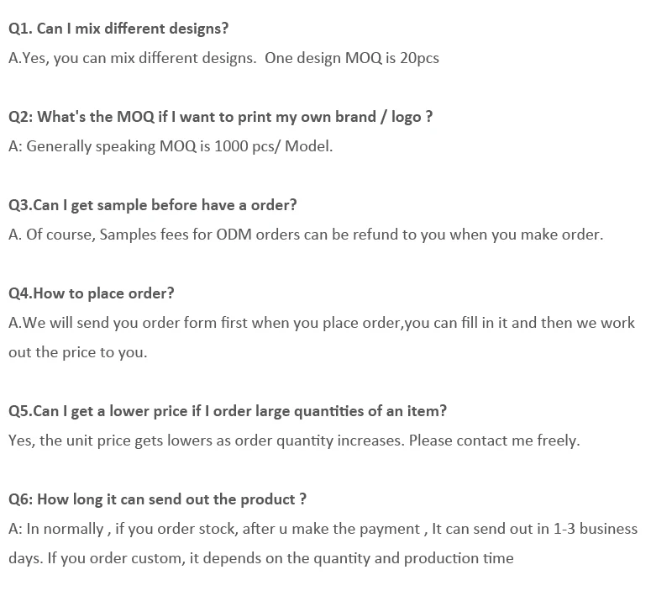Click the Q5 question about a lower price
This screenshot has width=672, height=591.
pyautogui.click(x=228, y=411)
